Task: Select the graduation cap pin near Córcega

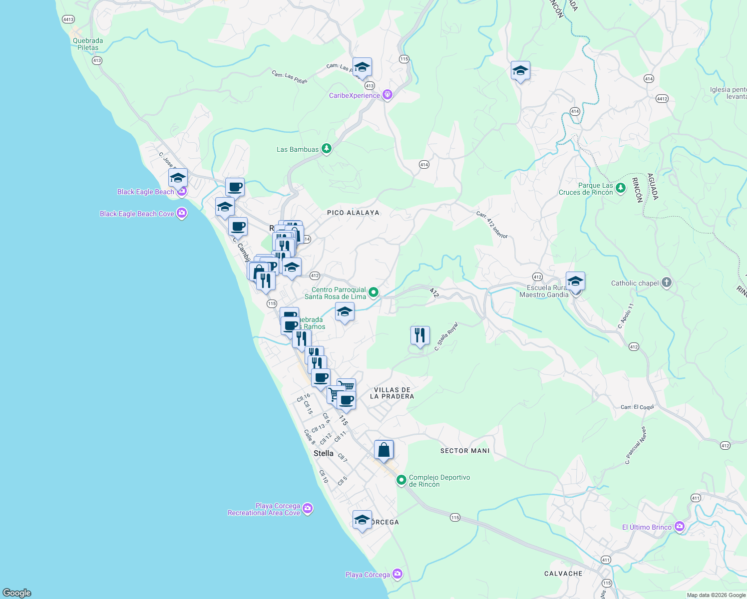Action: 362,520
